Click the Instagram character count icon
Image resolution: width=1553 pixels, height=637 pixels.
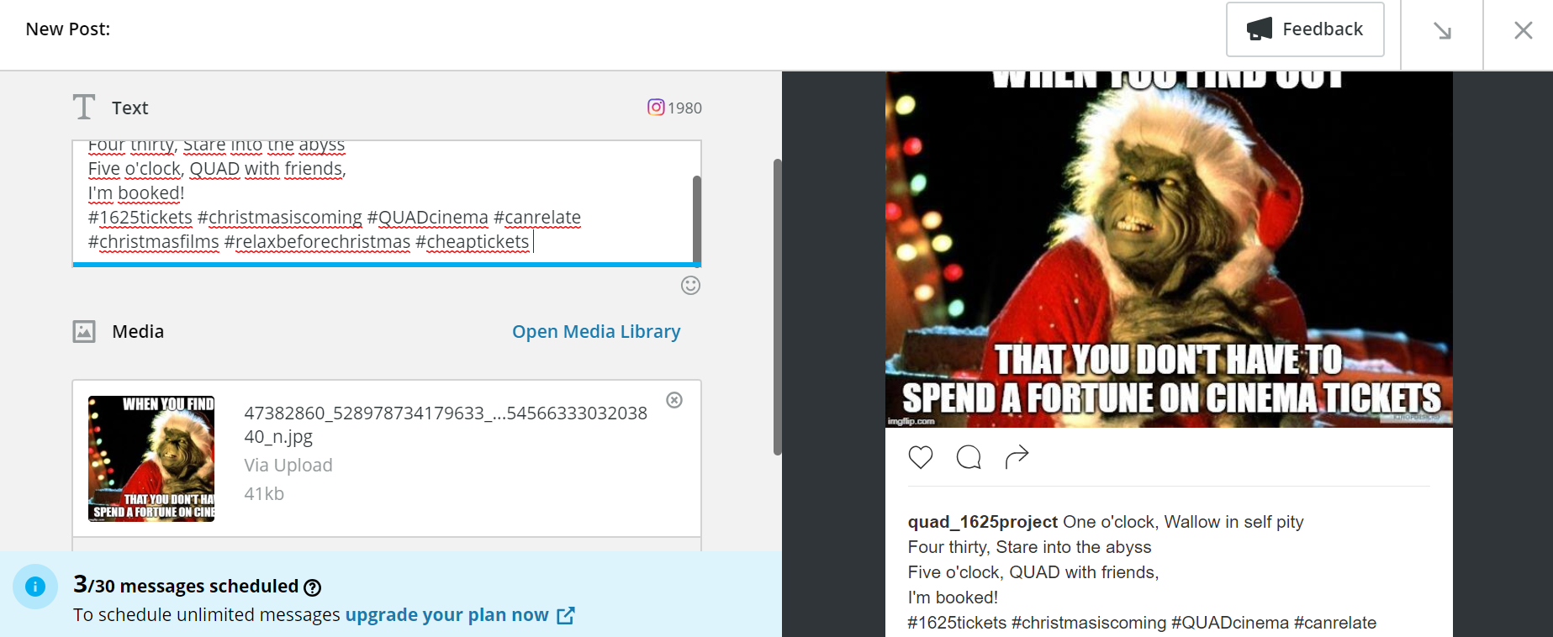coord(656,107)
